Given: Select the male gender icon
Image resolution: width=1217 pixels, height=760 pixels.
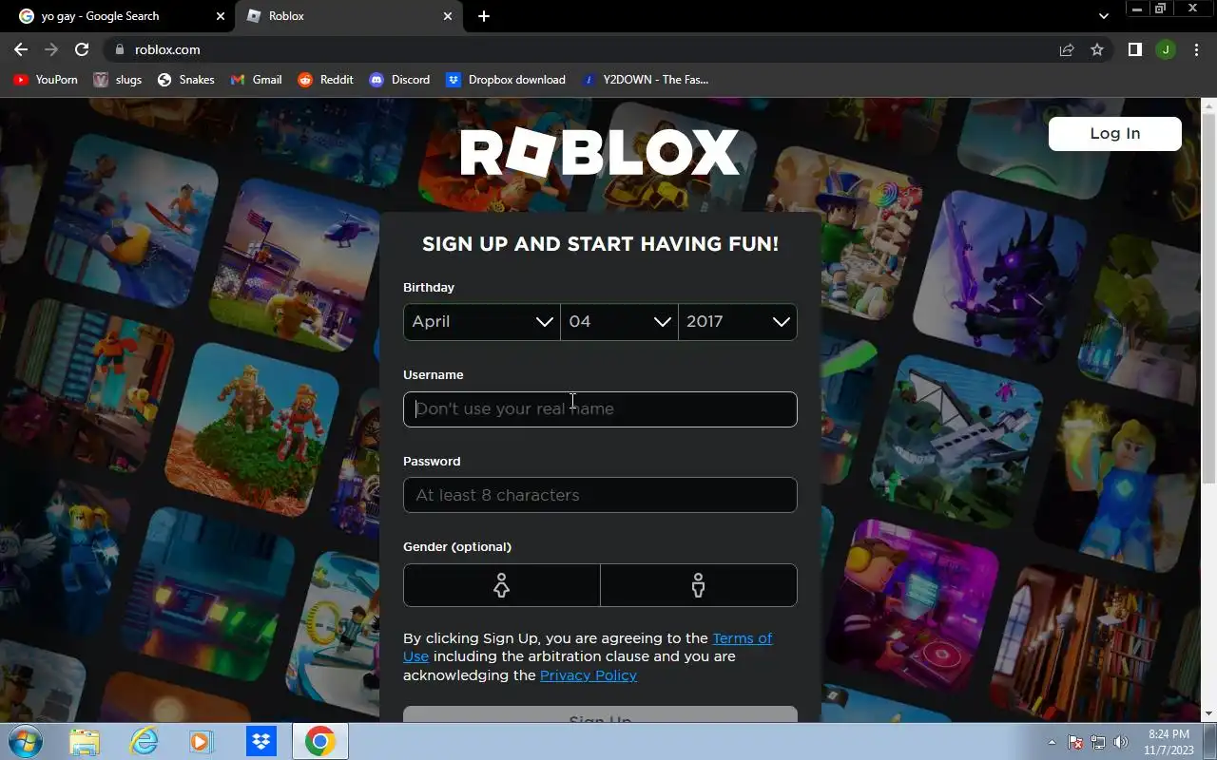Looking at the screenshot, I should pyautogui.click(x=699, y=585).
